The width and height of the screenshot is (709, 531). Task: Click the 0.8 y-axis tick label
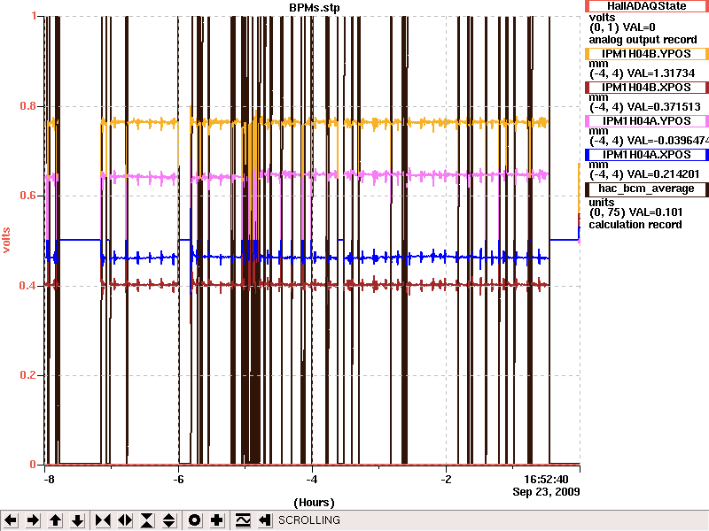click(28, 106)
